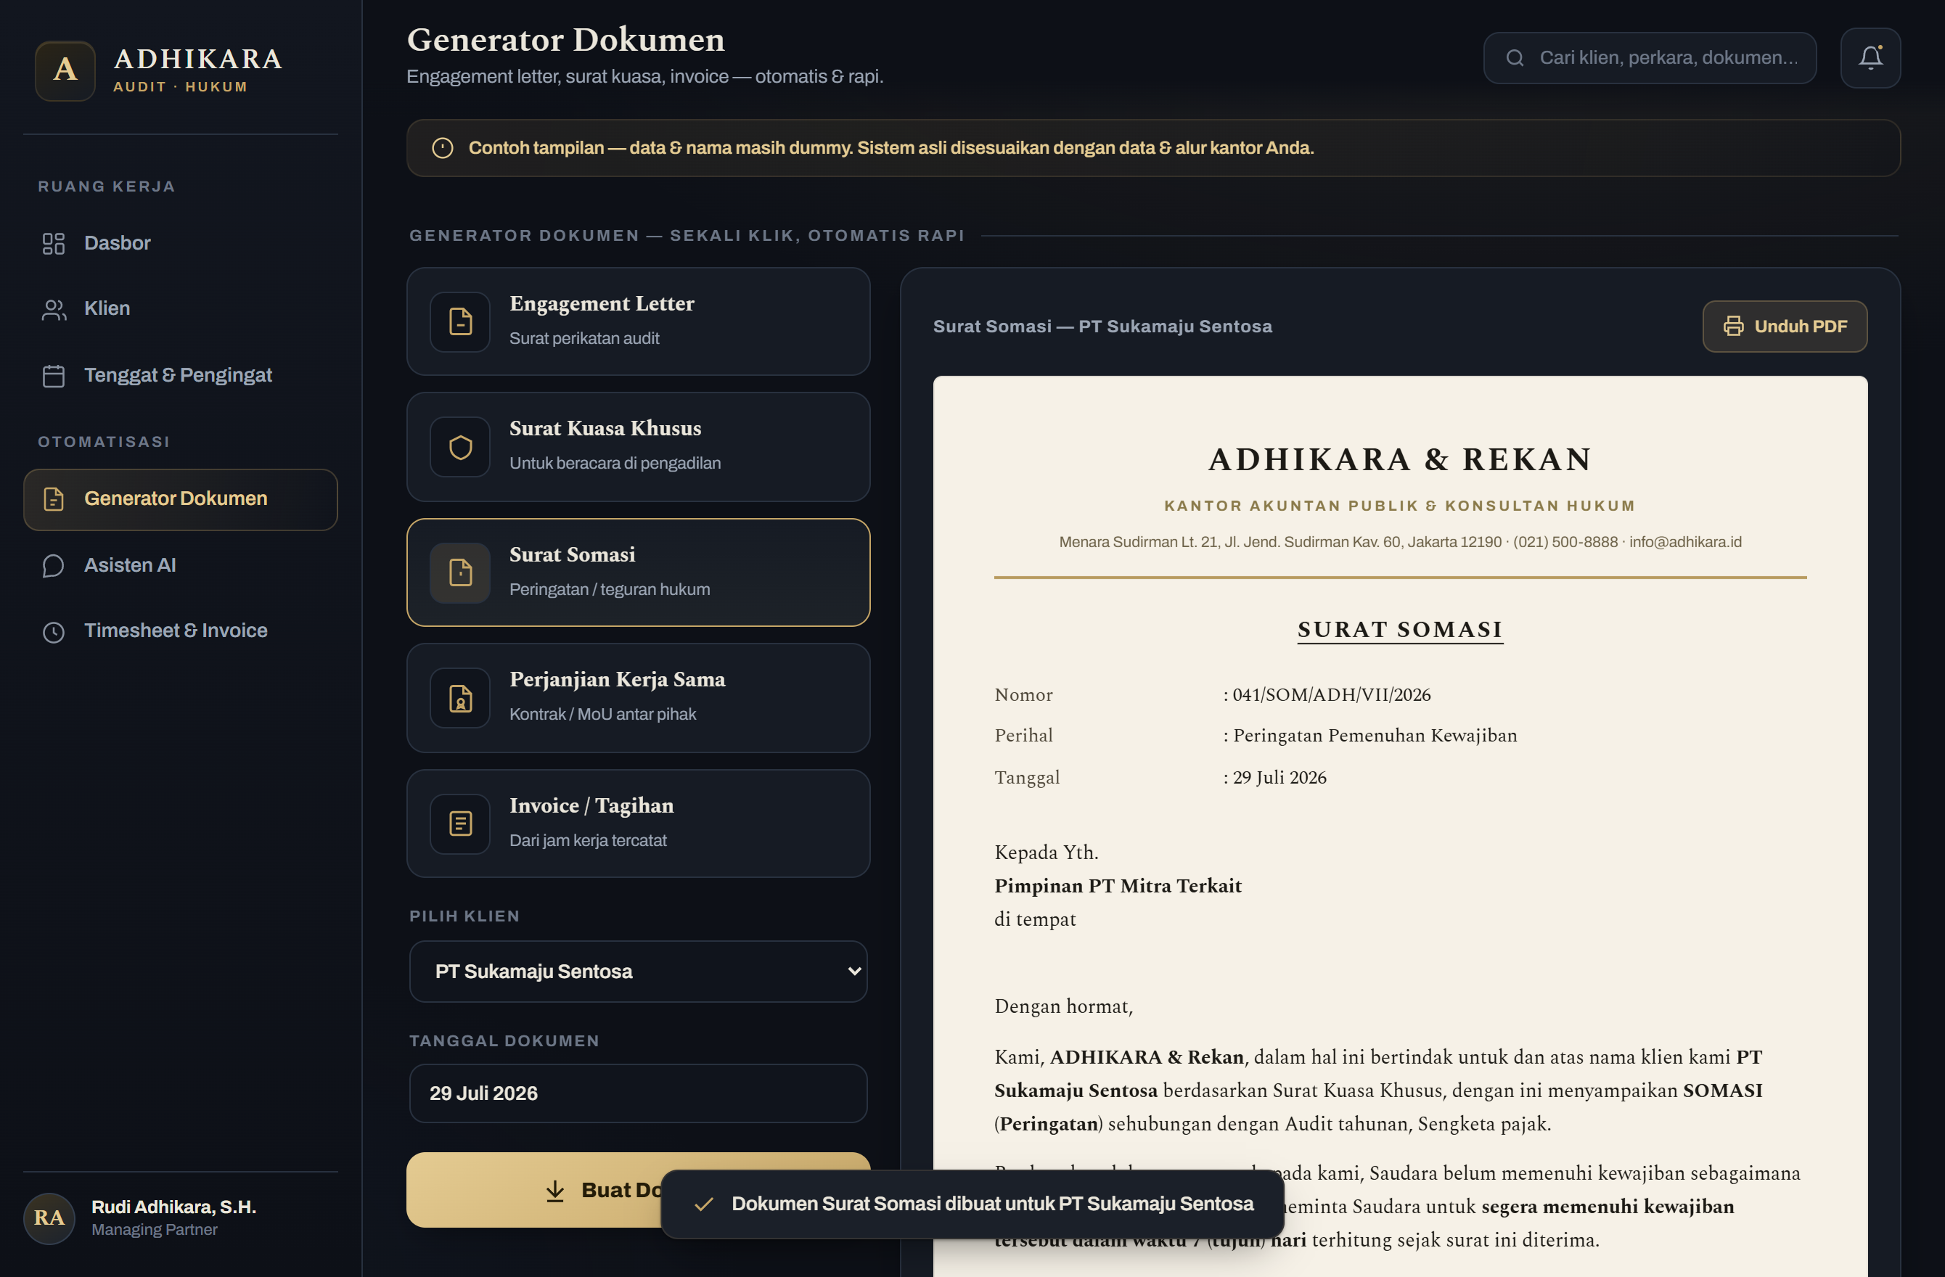Open the Pilih Klien dropdown
The width and height of the screenshot is (1945, 1277).
click(637, 972)
